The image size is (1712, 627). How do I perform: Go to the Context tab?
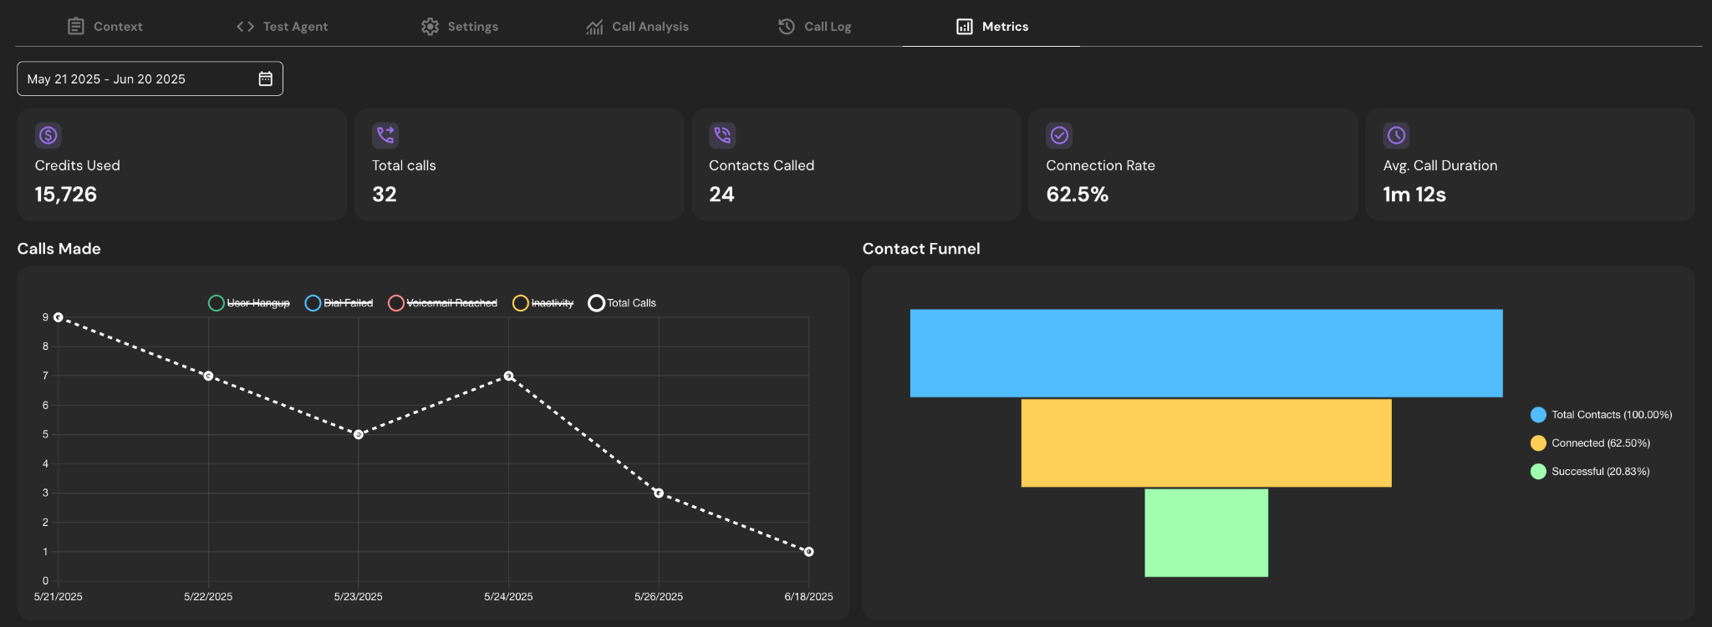(105, 27)
